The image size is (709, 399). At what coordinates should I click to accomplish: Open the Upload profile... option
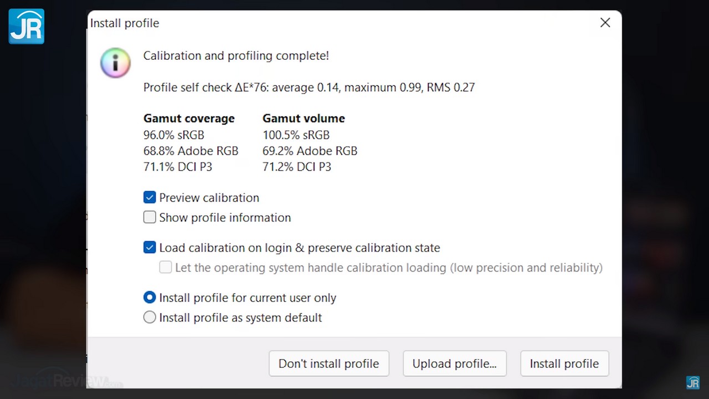click(454, 364)
